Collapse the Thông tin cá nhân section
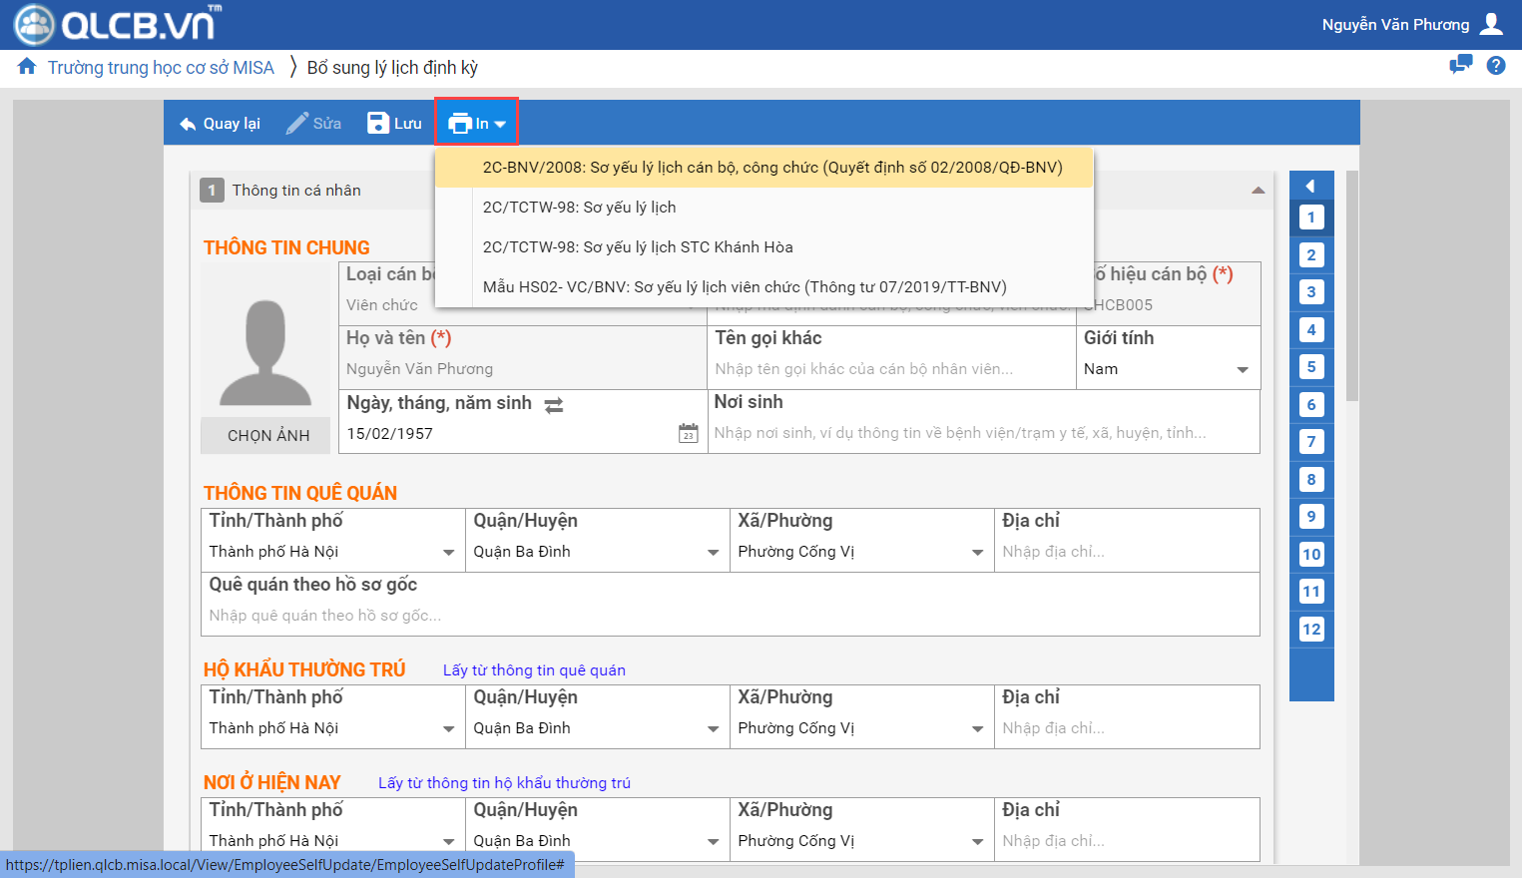The width and height of the screenshot is (1522, 878). click(x=1258, y=191)
